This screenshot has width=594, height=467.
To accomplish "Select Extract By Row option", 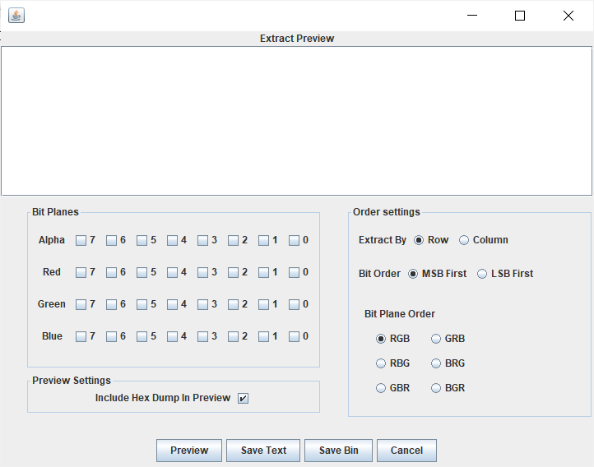I will coord(420,240).
